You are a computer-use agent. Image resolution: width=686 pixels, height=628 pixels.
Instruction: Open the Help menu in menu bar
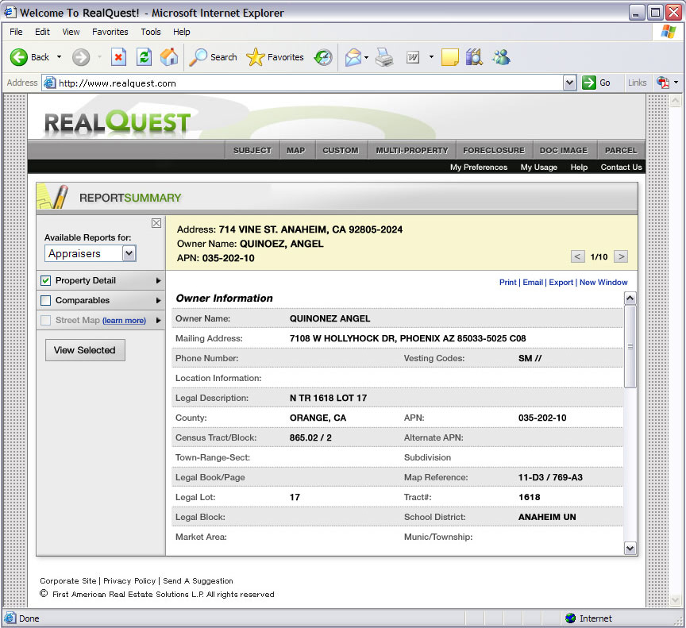point(181,32)
